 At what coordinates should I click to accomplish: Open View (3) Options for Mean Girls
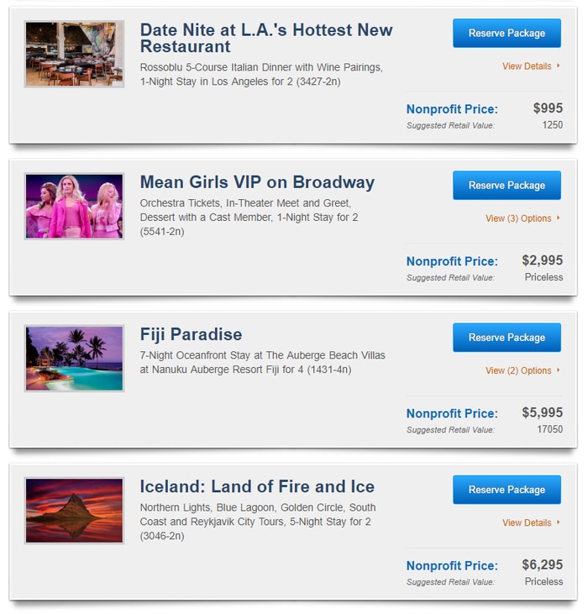(518, 218)
